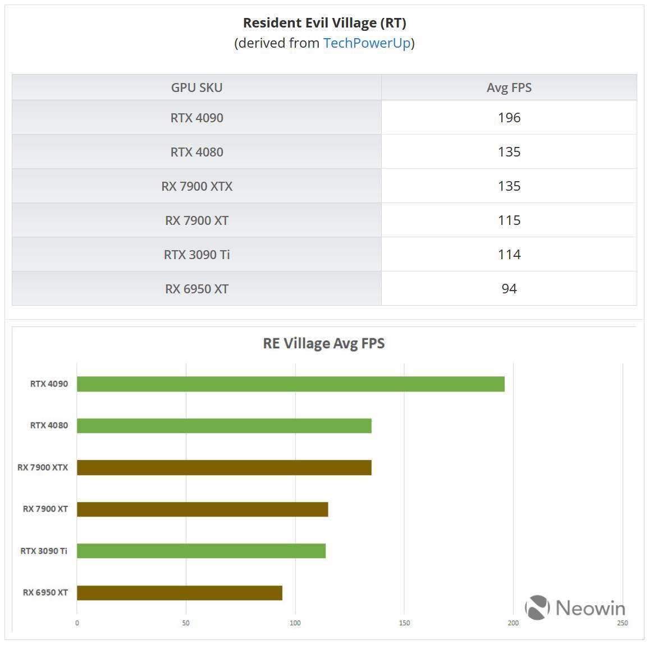Open the TechPowerUp source link

367,43
